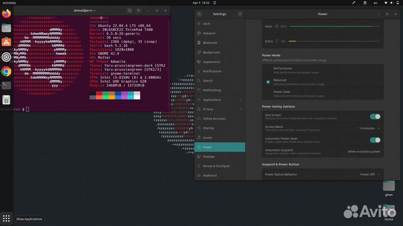Image resolution: width=403 pixels, height=226 pixels.
Task: Open Firefox from the dock
Action: (6, 13)
